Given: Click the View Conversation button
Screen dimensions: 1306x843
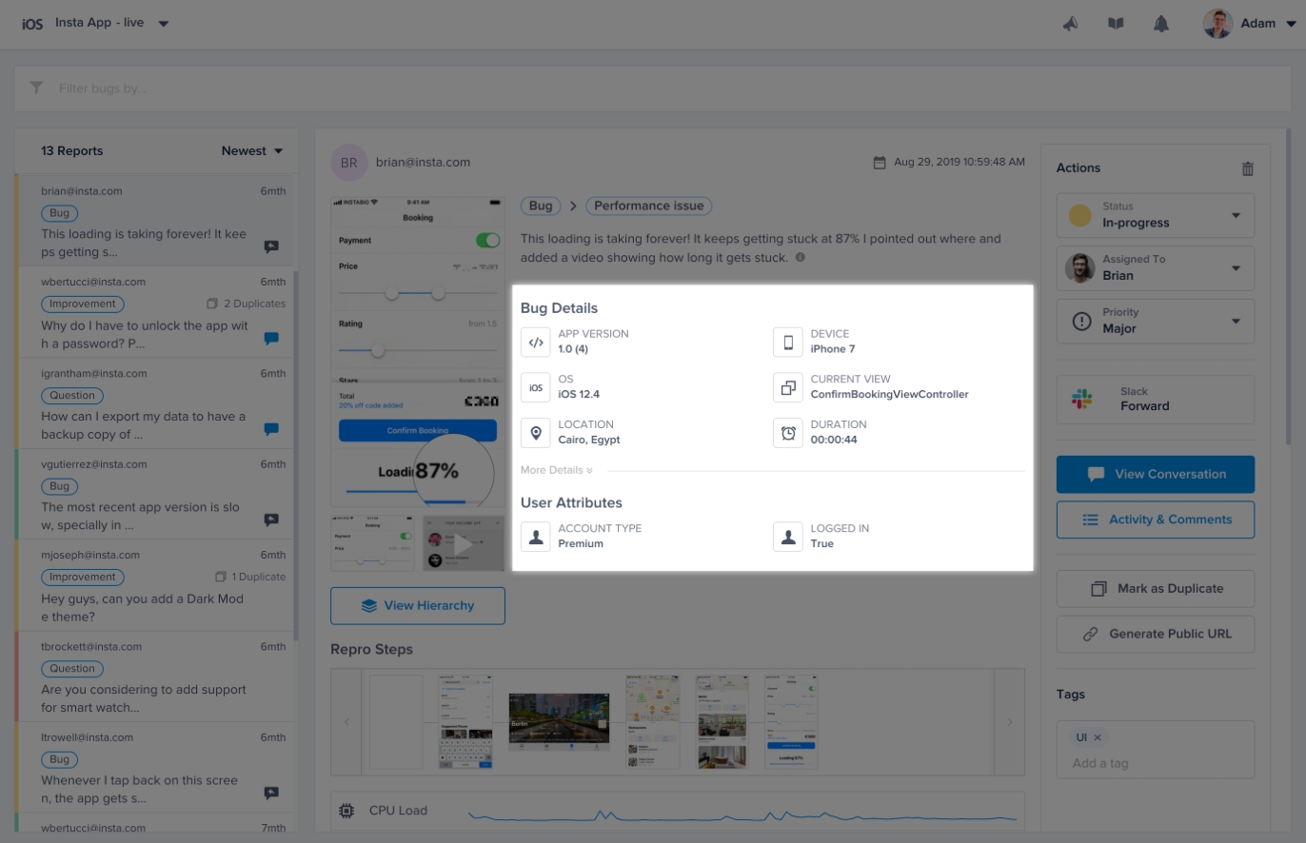Looking at the screenshot, I should pos(1155,474).
